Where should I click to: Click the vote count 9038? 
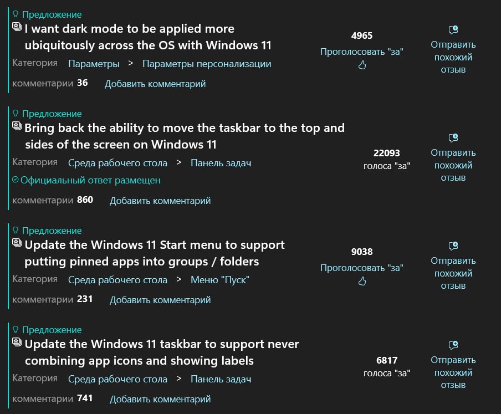click(362, 252)
